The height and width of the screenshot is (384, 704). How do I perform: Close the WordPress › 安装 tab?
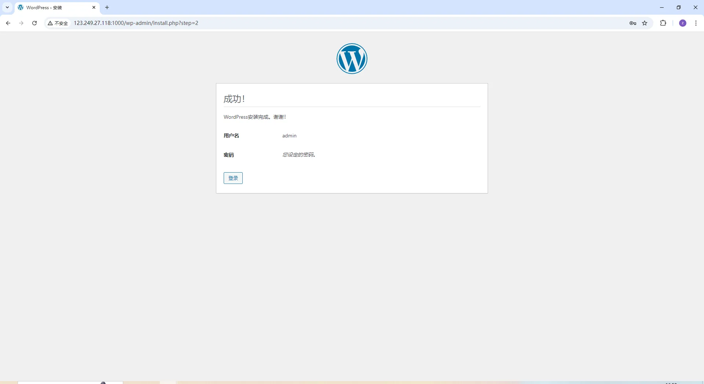(x=94, y=7)
